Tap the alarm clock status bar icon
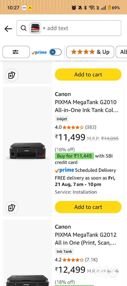The image size is (127, 286). click(x=74, y=8)
